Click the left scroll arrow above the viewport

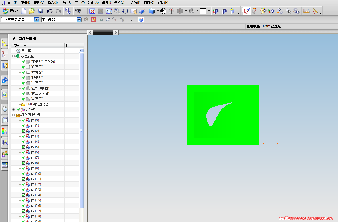pyautogui.click(x=90, y=33)
